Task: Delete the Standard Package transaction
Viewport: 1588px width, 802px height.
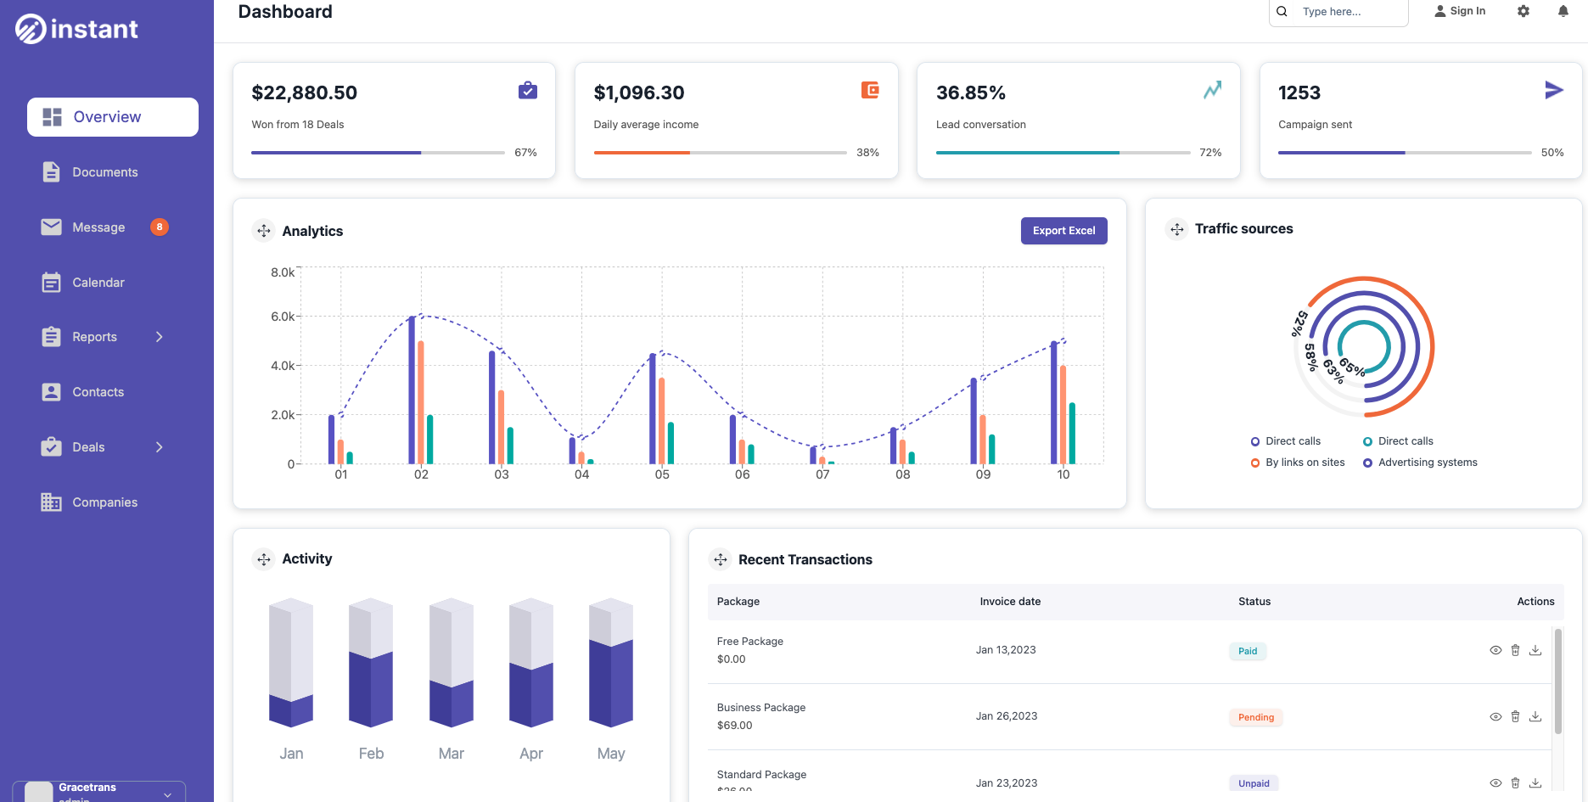Action: point(1515,782)
